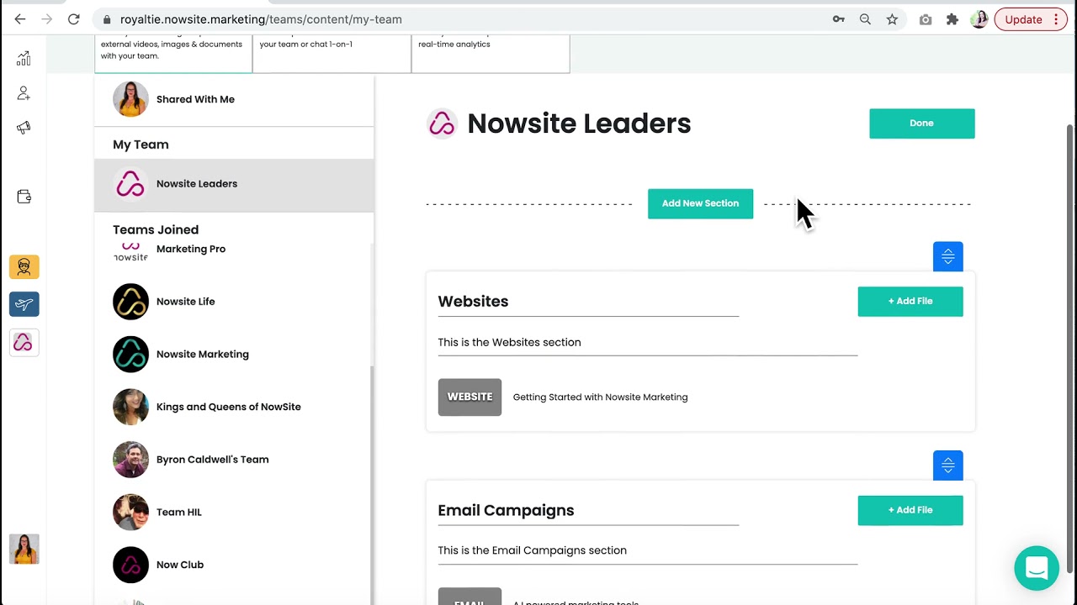The width and height of the screenshot is (1077, 605).
Task: Click the camera extension icon
Action: click(926, 19)
